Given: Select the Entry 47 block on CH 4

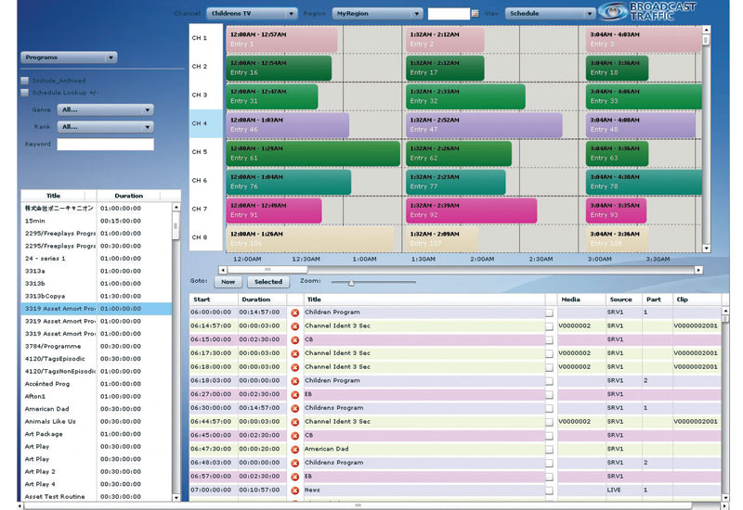Looking at the screenshot, I should [484, 125].
